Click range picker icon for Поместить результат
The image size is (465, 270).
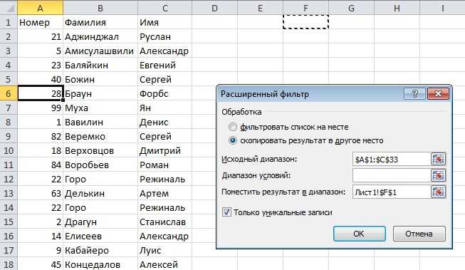tap(438, 192)
